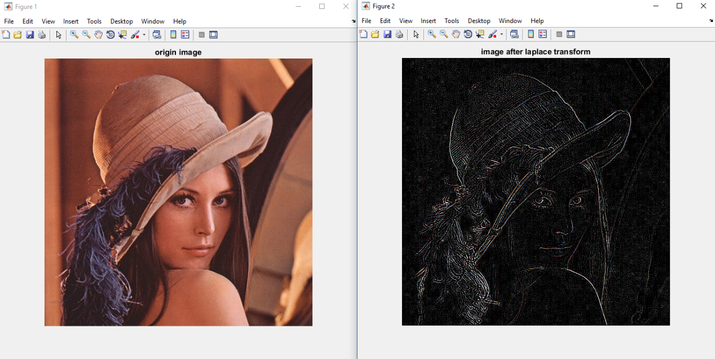Viewport: 715px width, 359px height.
Task: Click Link Plot icon in Figure 2 toolbar
Action: pyautogui.click(x=514, y=34)
